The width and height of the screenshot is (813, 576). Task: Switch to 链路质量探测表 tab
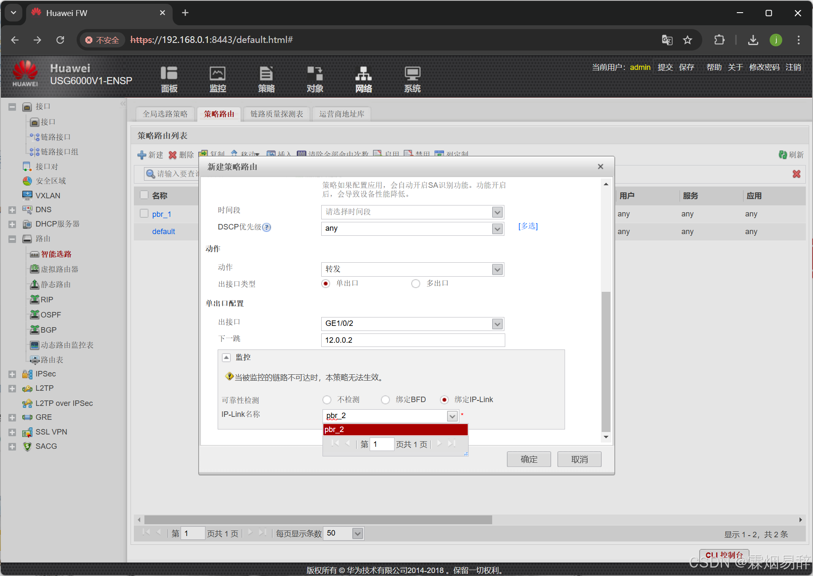pos(277,114)
